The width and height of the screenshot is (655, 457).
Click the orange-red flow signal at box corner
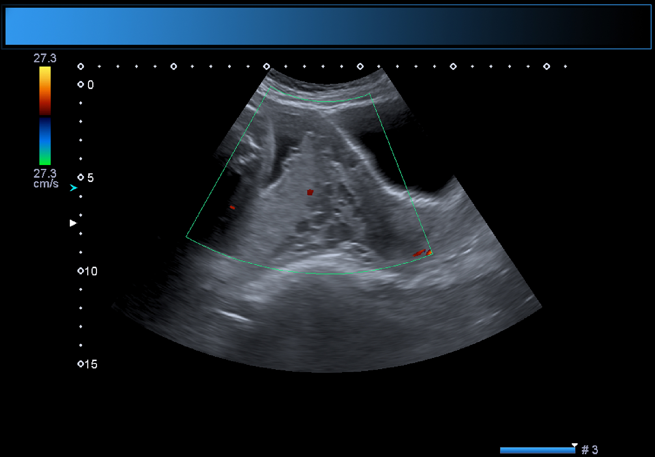[x=429, y=253]
